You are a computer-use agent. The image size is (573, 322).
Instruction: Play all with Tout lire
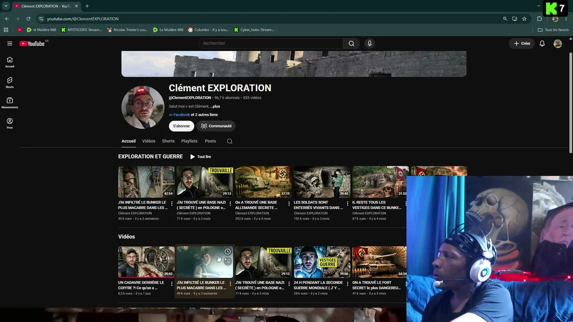[201, 157]
